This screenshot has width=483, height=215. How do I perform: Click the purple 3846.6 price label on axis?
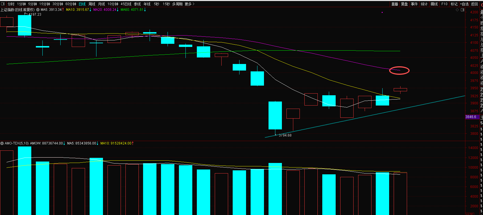471,117
